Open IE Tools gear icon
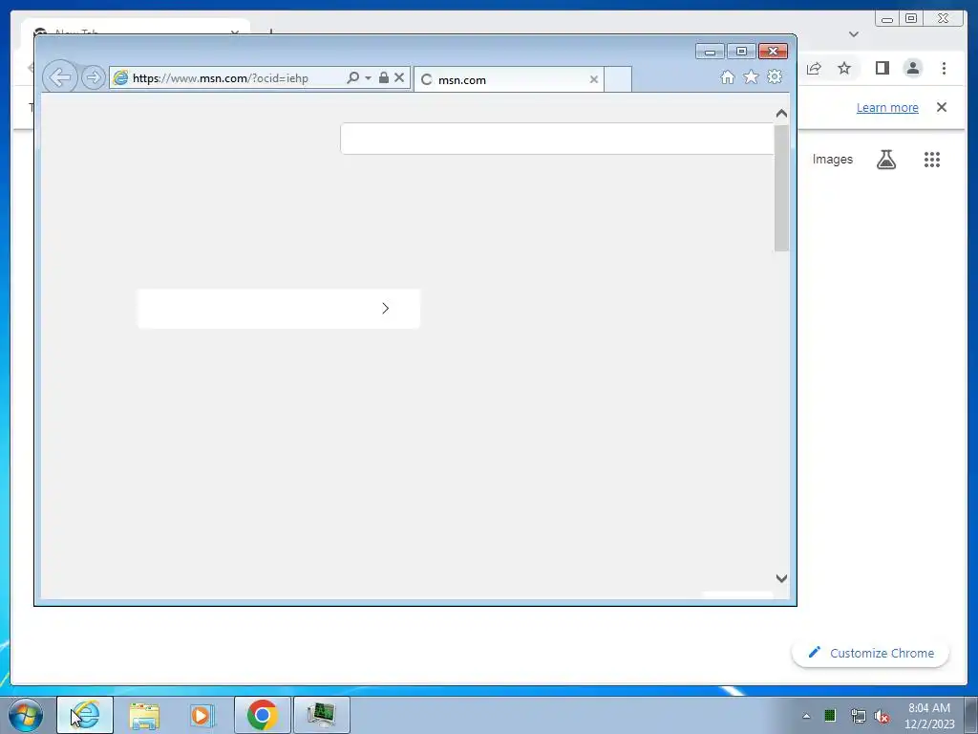Screen dimensions: 978x734 click(775, 76)
